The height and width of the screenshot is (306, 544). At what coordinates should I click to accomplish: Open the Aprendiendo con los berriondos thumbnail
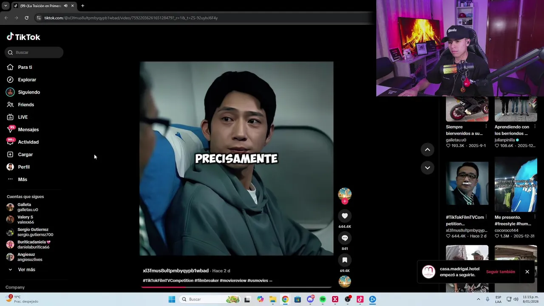[516, 109]
